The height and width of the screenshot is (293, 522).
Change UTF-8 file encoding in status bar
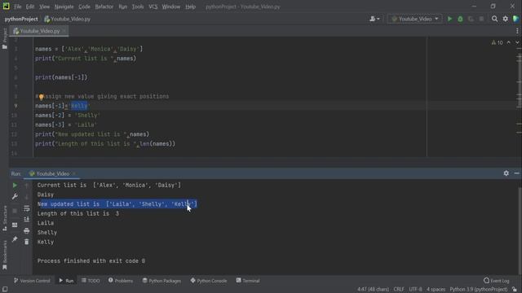tap(415, 290)
